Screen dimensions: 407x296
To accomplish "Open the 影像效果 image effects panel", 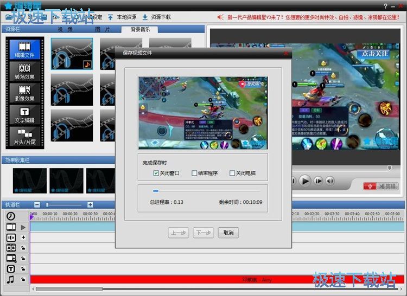I will [24, 93].
